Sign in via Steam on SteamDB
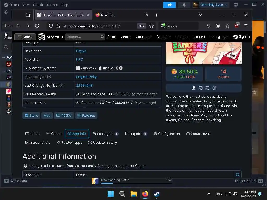This screenshot has height=200, width=267. point(241,37)
